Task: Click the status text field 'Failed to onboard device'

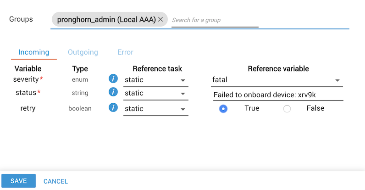Action: point(277,95)
